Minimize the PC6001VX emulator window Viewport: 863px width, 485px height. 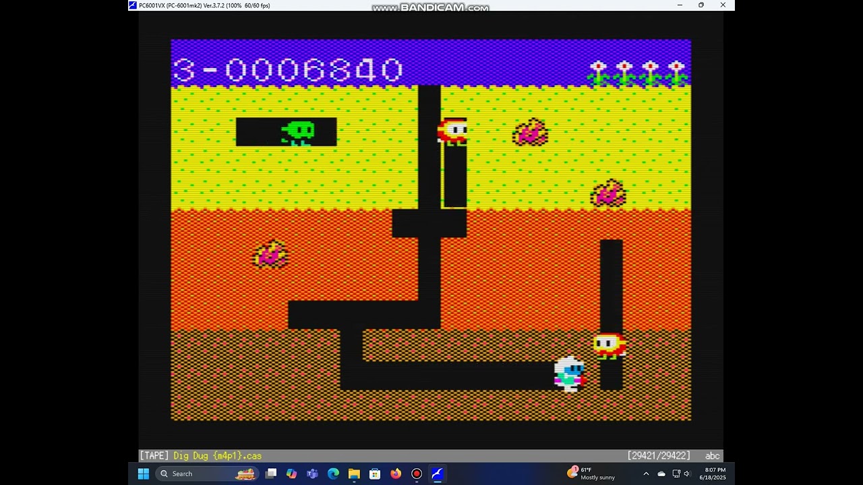(680, 5)
